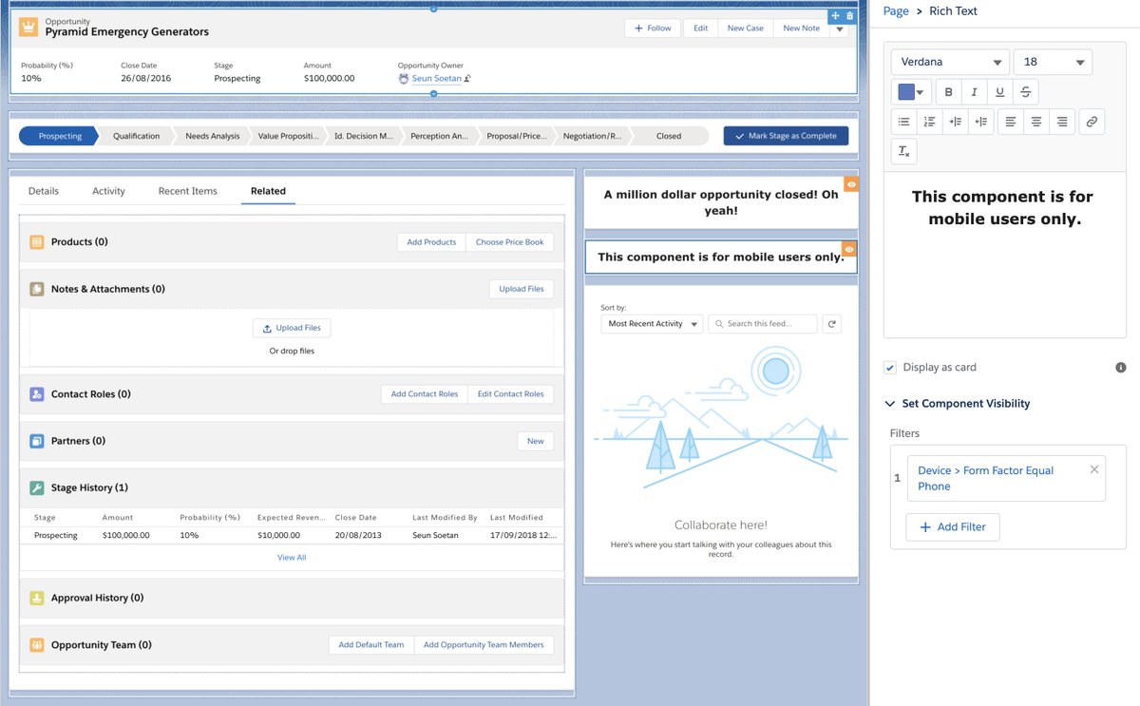This screenshot has width=1140, height=706.
Task: Uncheck the Display as card checkbox
Action: coord(890,368)
